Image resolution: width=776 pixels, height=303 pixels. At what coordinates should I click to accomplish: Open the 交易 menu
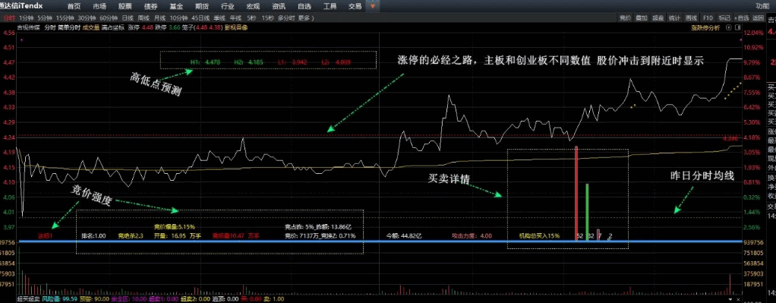pos(355,6)
